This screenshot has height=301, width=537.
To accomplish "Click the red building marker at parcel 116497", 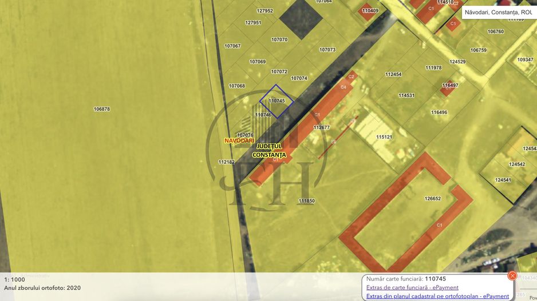I will click(x=449, y=86).
